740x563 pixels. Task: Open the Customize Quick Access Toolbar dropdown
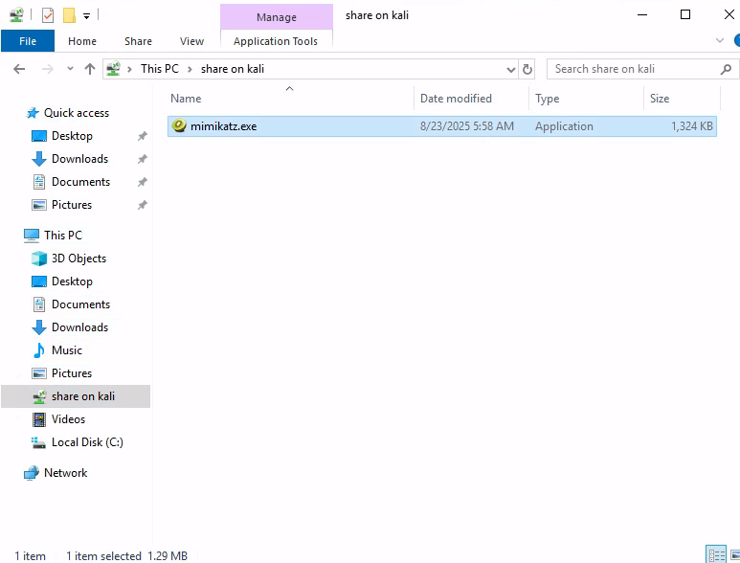[86, 16]
